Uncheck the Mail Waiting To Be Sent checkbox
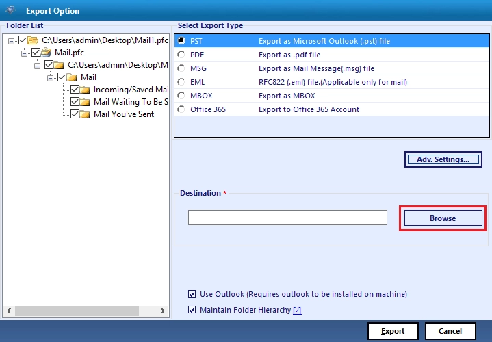This screenshot has width=492, height=342. [75, 102]
